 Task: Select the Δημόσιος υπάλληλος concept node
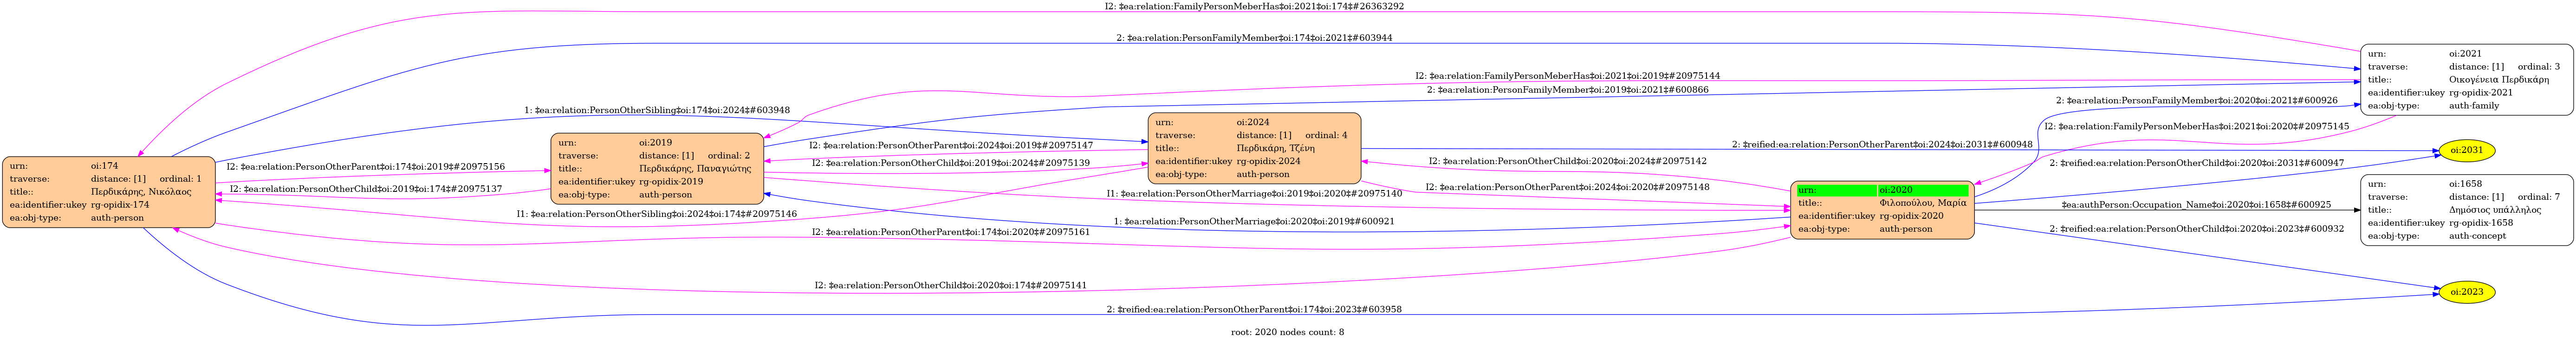click(2465, 209)
